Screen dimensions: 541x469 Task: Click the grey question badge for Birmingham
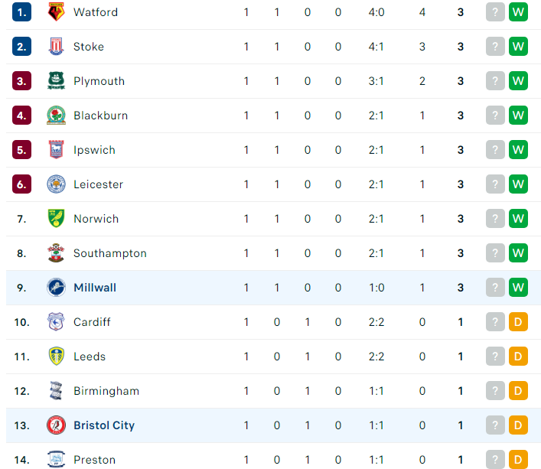point(495,391)
